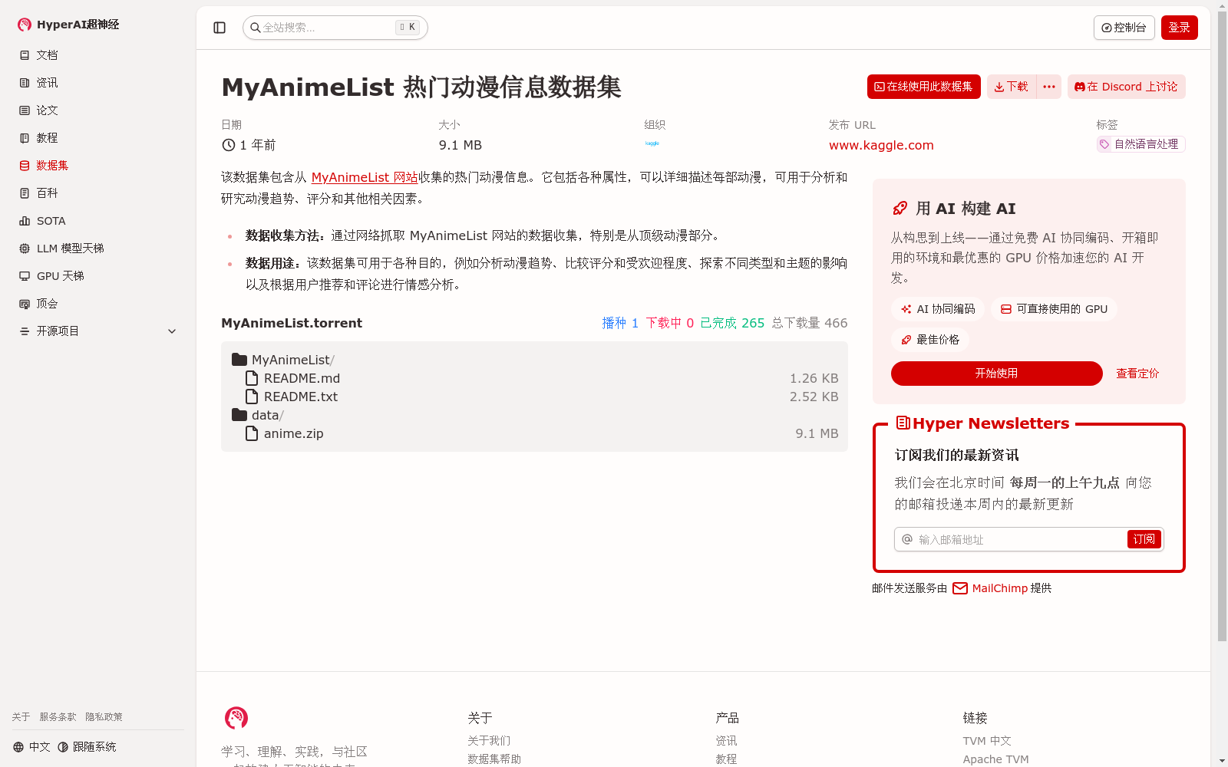
Task: Toggle the sidebar panel icon
Action: pos(220,28)
